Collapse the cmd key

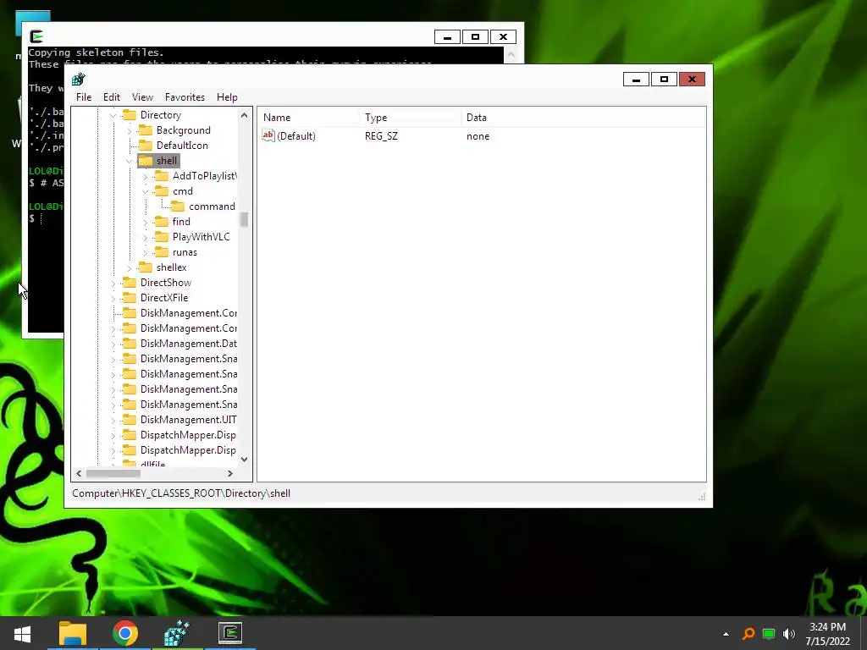click(146, 192)
